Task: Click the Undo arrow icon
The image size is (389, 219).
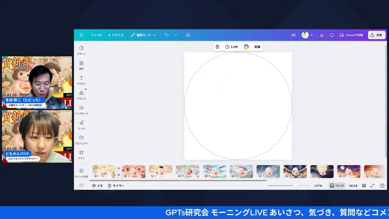Action: [167, 35]
